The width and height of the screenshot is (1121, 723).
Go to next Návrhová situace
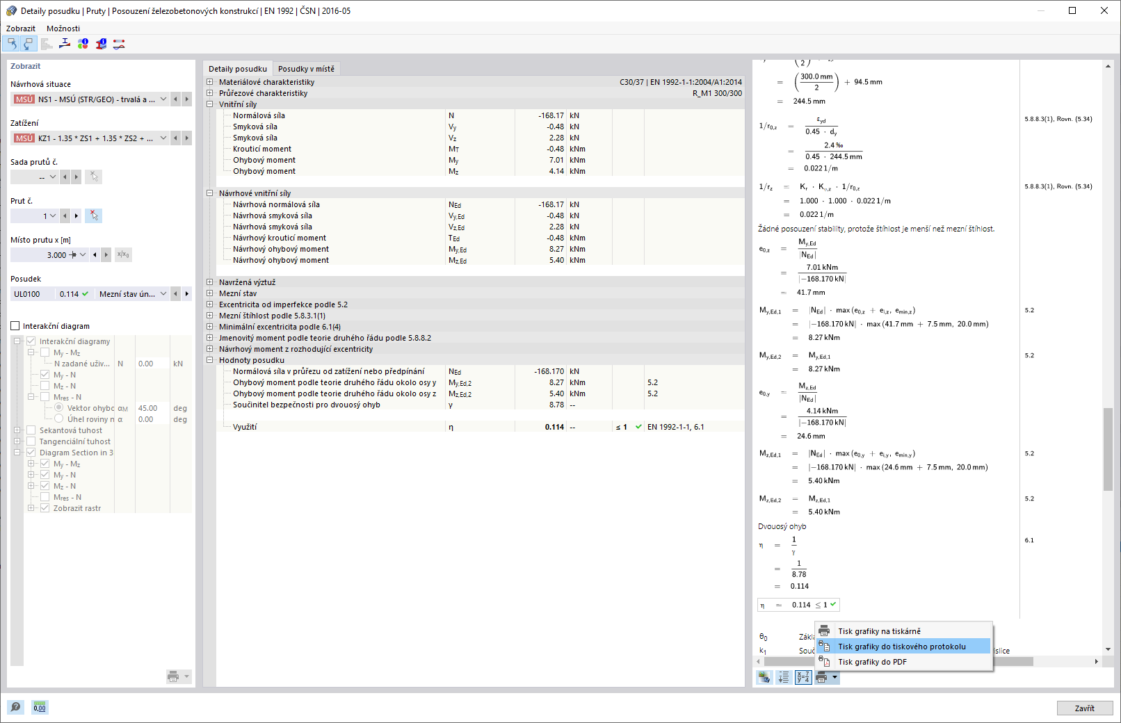[x=186, y=99]
